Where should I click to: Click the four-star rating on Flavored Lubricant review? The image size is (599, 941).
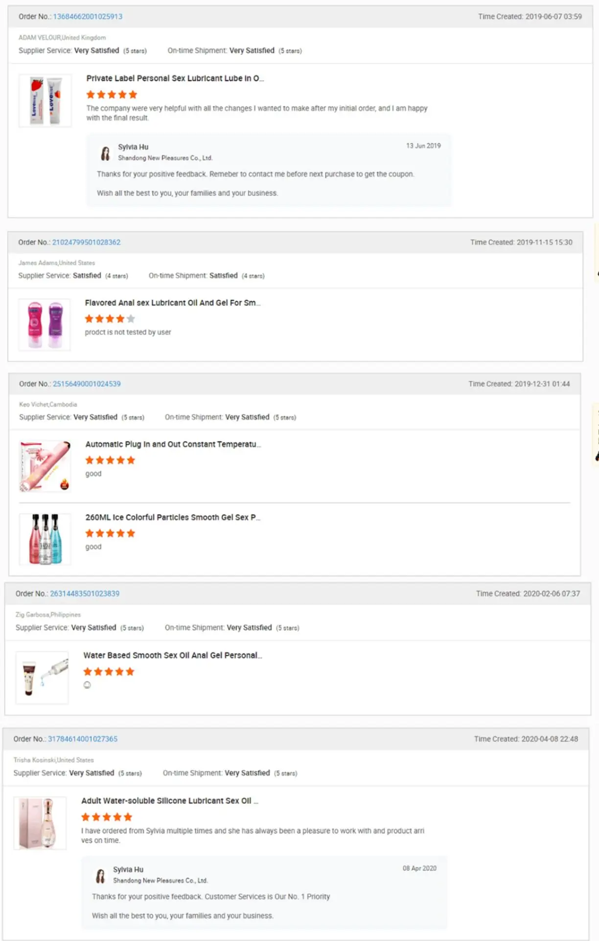click(110, 319)
